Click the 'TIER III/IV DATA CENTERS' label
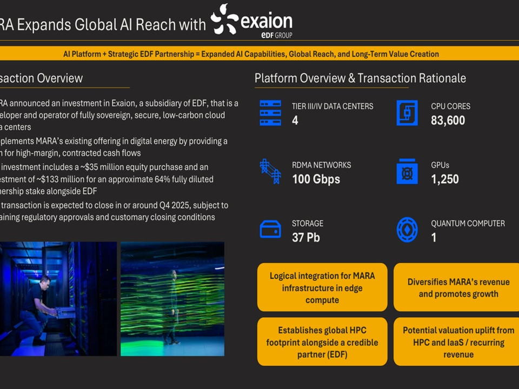The width and height of the screenshot is (519, 389). click(332, 106)
